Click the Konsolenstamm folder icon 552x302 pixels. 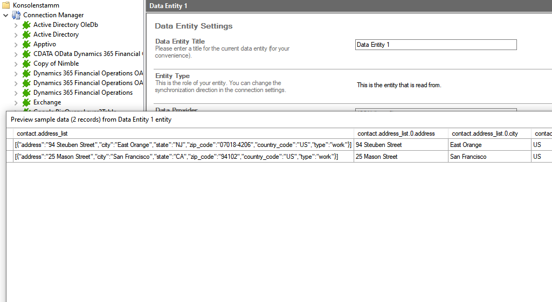pyautogui.click(x=5, y=5)
